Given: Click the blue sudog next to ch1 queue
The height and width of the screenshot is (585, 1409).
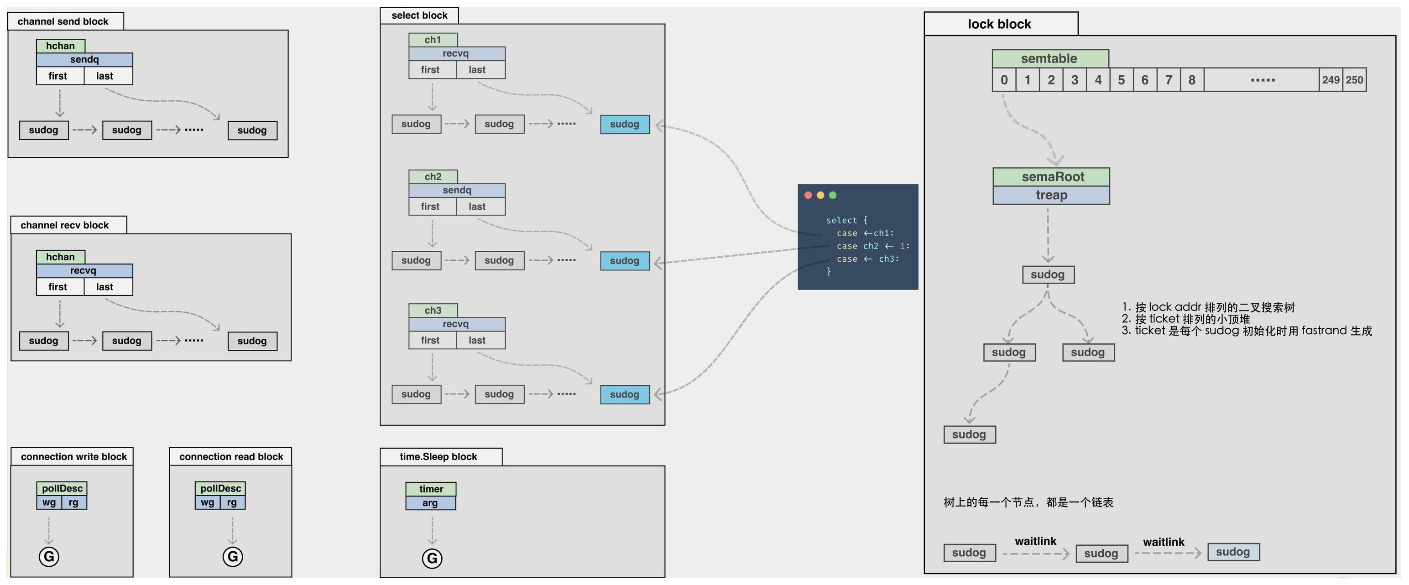Looking at the screenshot, I should 625,124.
